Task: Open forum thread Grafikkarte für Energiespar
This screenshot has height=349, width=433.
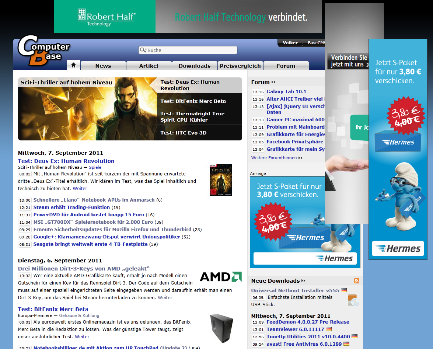Action: [x=296, y=135]
